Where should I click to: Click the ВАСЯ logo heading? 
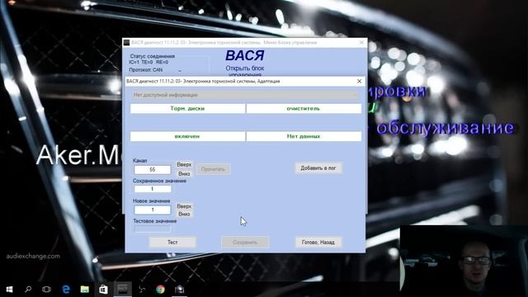coord(245,55)
